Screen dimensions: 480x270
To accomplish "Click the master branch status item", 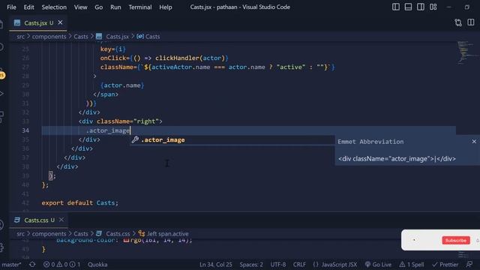I will (x=11, y=264).
